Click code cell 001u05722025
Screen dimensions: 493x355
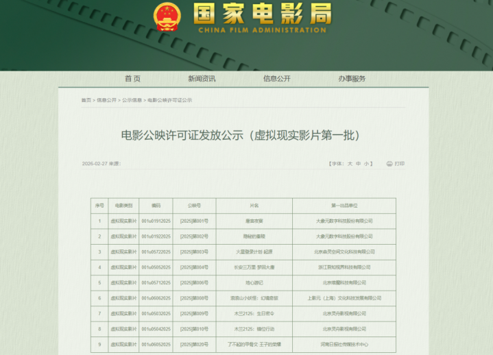156,252
